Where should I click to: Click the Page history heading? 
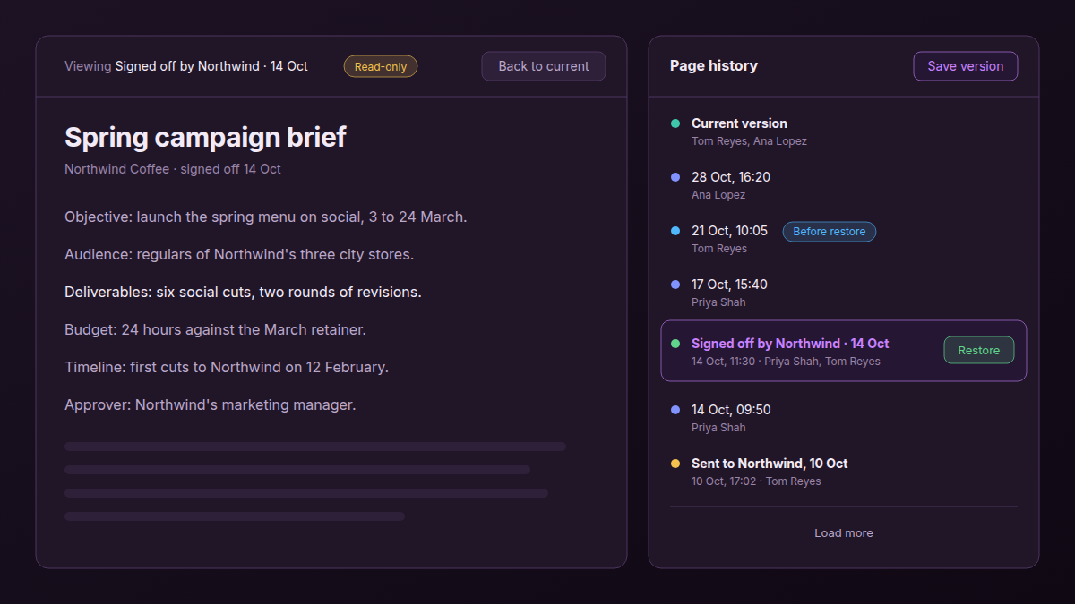point(714,66)
